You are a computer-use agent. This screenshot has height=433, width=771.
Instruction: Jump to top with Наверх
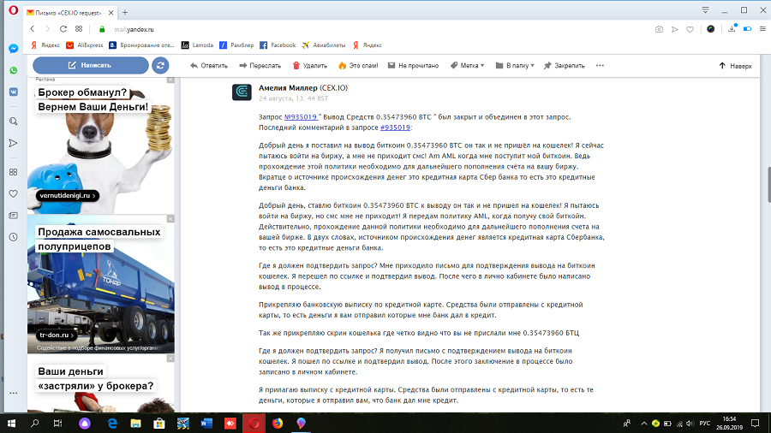735,66
